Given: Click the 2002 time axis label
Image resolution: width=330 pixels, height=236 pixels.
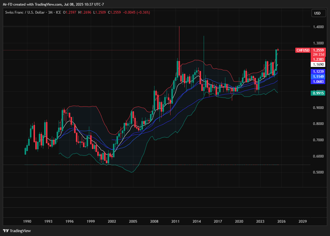Looking at the screenshot, I should pyautogui.click(x=112, y=221).
